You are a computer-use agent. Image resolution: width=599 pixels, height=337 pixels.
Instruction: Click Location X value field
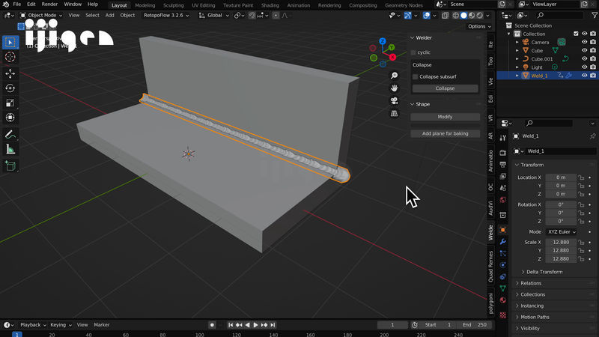click(561, 177)
